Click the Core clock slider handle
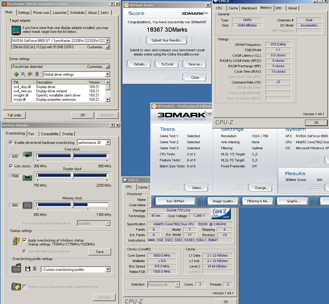 (72, 156)
